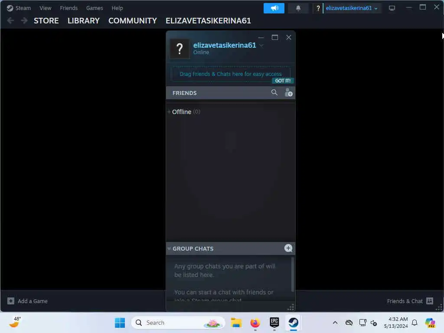Viewport: 444px width, 333px height.
Task: Go forward using the right arrow
Action: click(24, 21)
